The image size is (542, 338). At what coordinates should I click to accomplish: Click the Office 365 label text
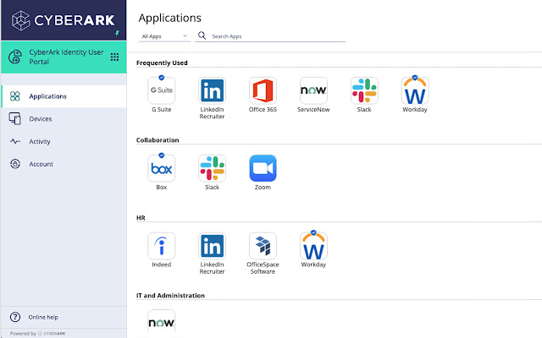click(263, 109)
